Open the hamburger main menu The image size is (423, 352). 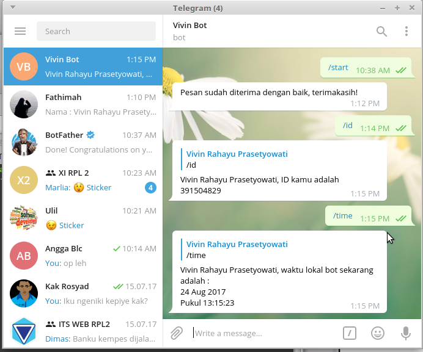coord(20,31)
